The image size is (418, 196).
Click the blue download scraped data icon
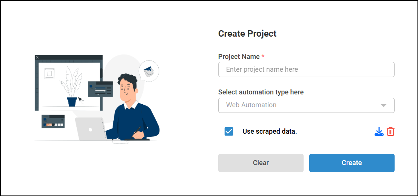[x=379, y=131]
